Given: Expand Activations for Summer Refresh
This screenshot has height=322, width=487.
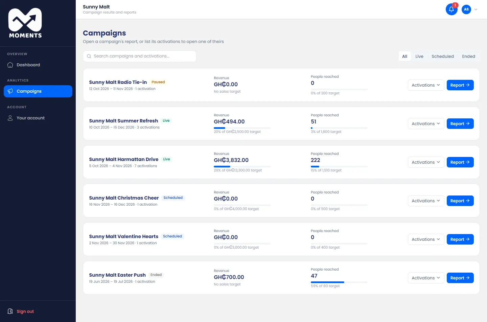Looking at the screenshot, I should pos(426,124).
